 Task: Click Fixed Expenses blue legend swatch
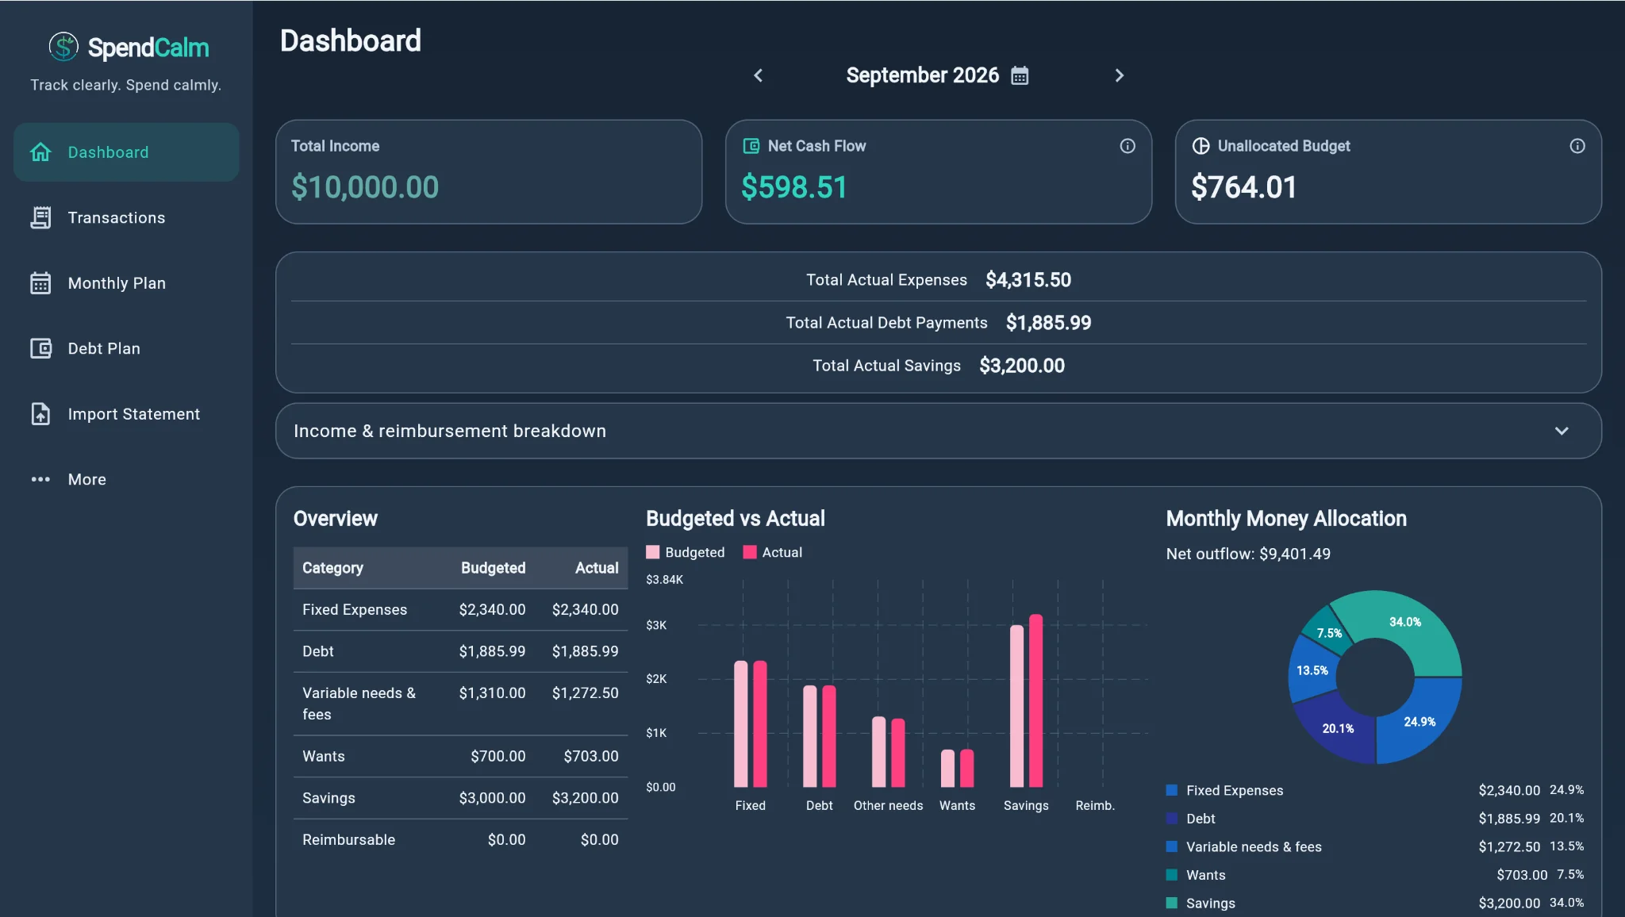(1171, 790)
